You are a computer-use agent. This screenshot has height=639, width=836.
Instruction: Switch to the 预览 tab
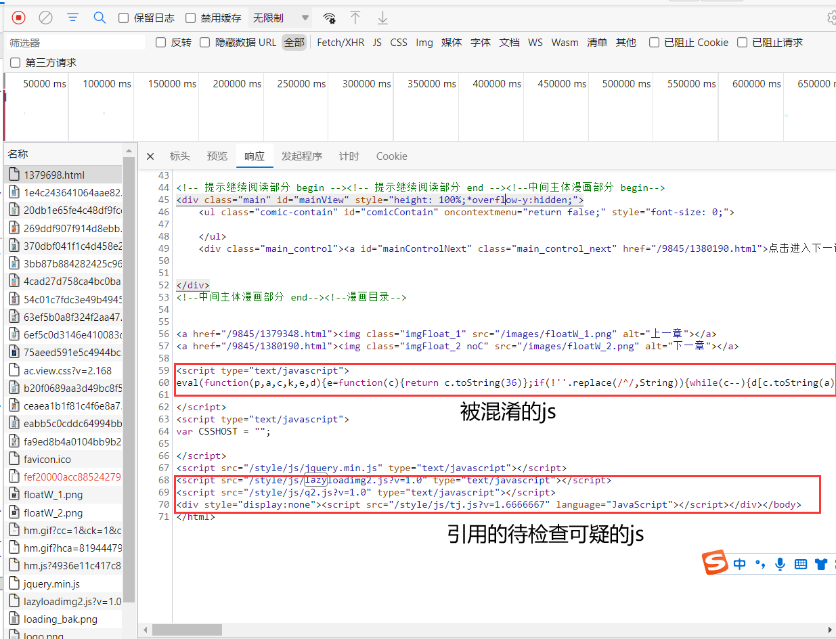click(x=217, y=156)
